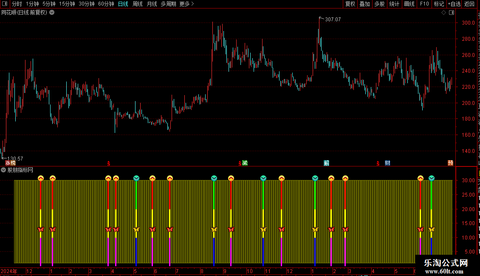
Task: Click the 涨榜 event tag
Action: coord(11,163)
